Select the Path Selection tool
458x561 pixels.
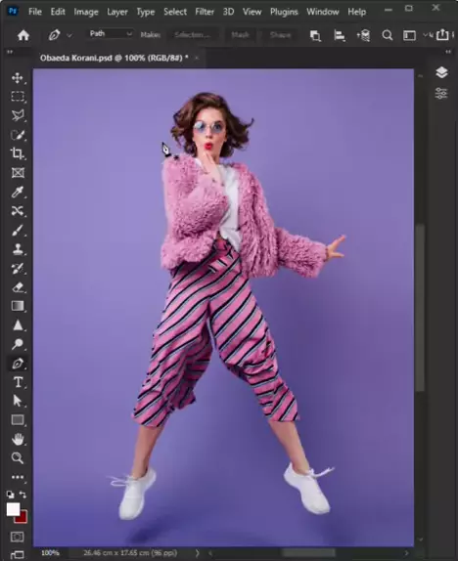click(18, 401)
